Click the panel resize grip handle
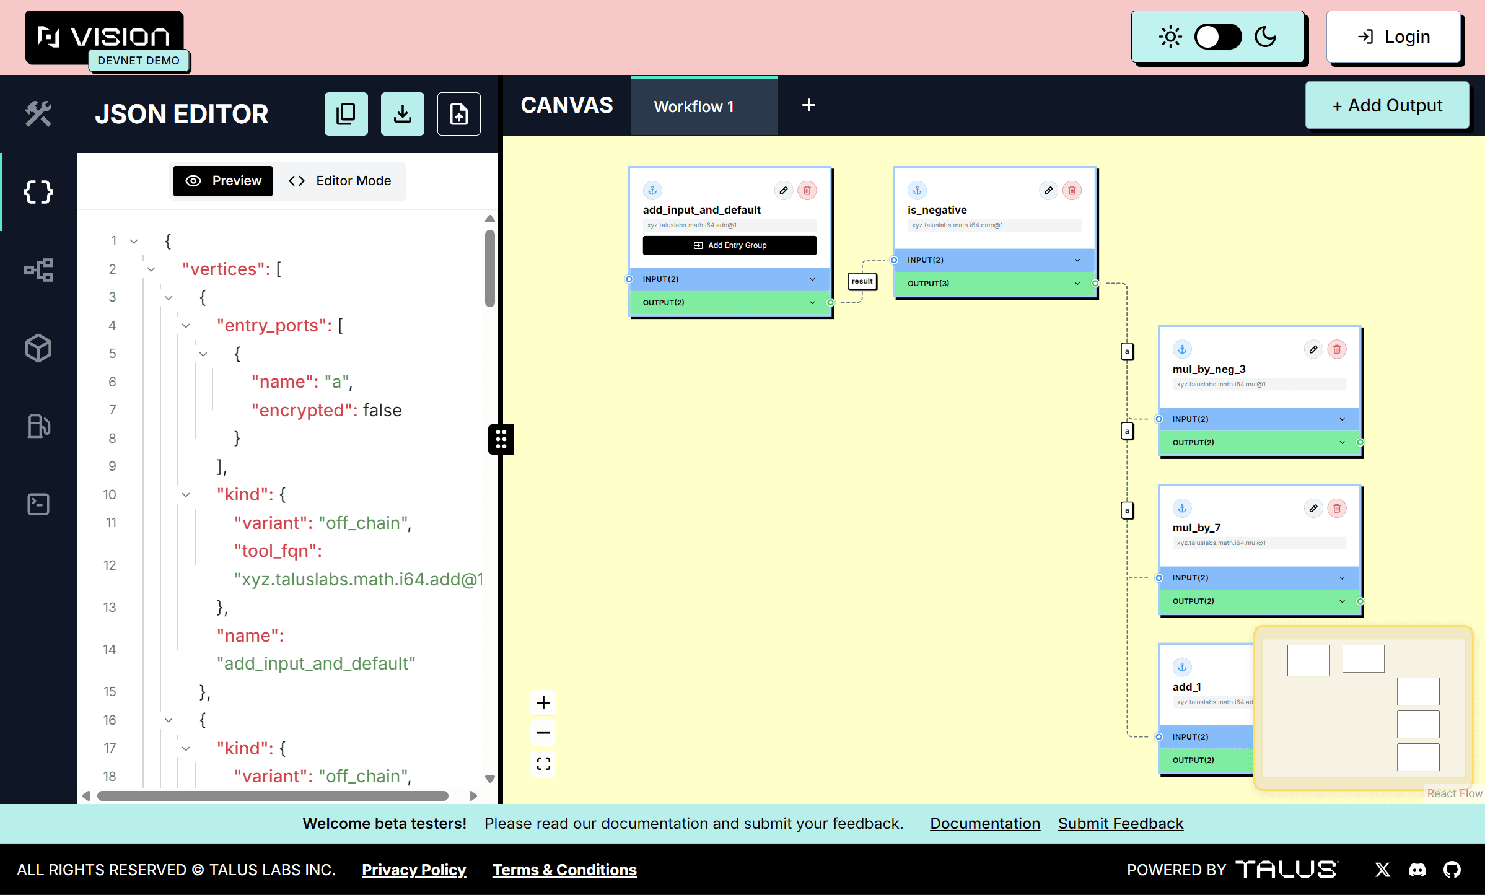1485x895 pixels. [501, 439]
